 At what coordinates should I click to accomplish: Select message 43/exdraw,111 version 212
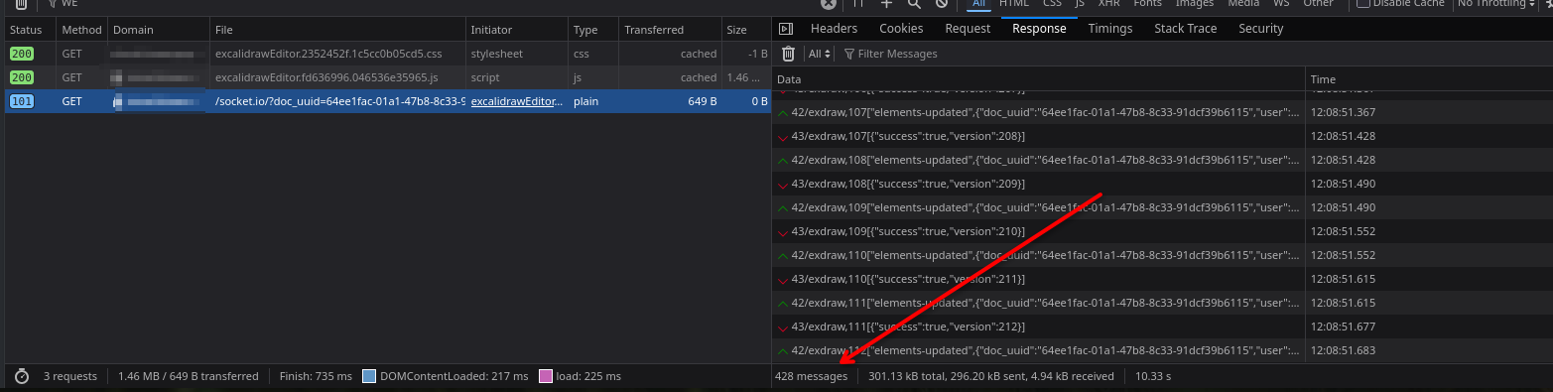click(1038, 327)
